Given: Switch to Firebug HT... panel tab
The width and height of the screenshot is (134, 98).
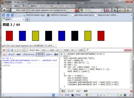Looking at the screenshot, I should (44, 50).
